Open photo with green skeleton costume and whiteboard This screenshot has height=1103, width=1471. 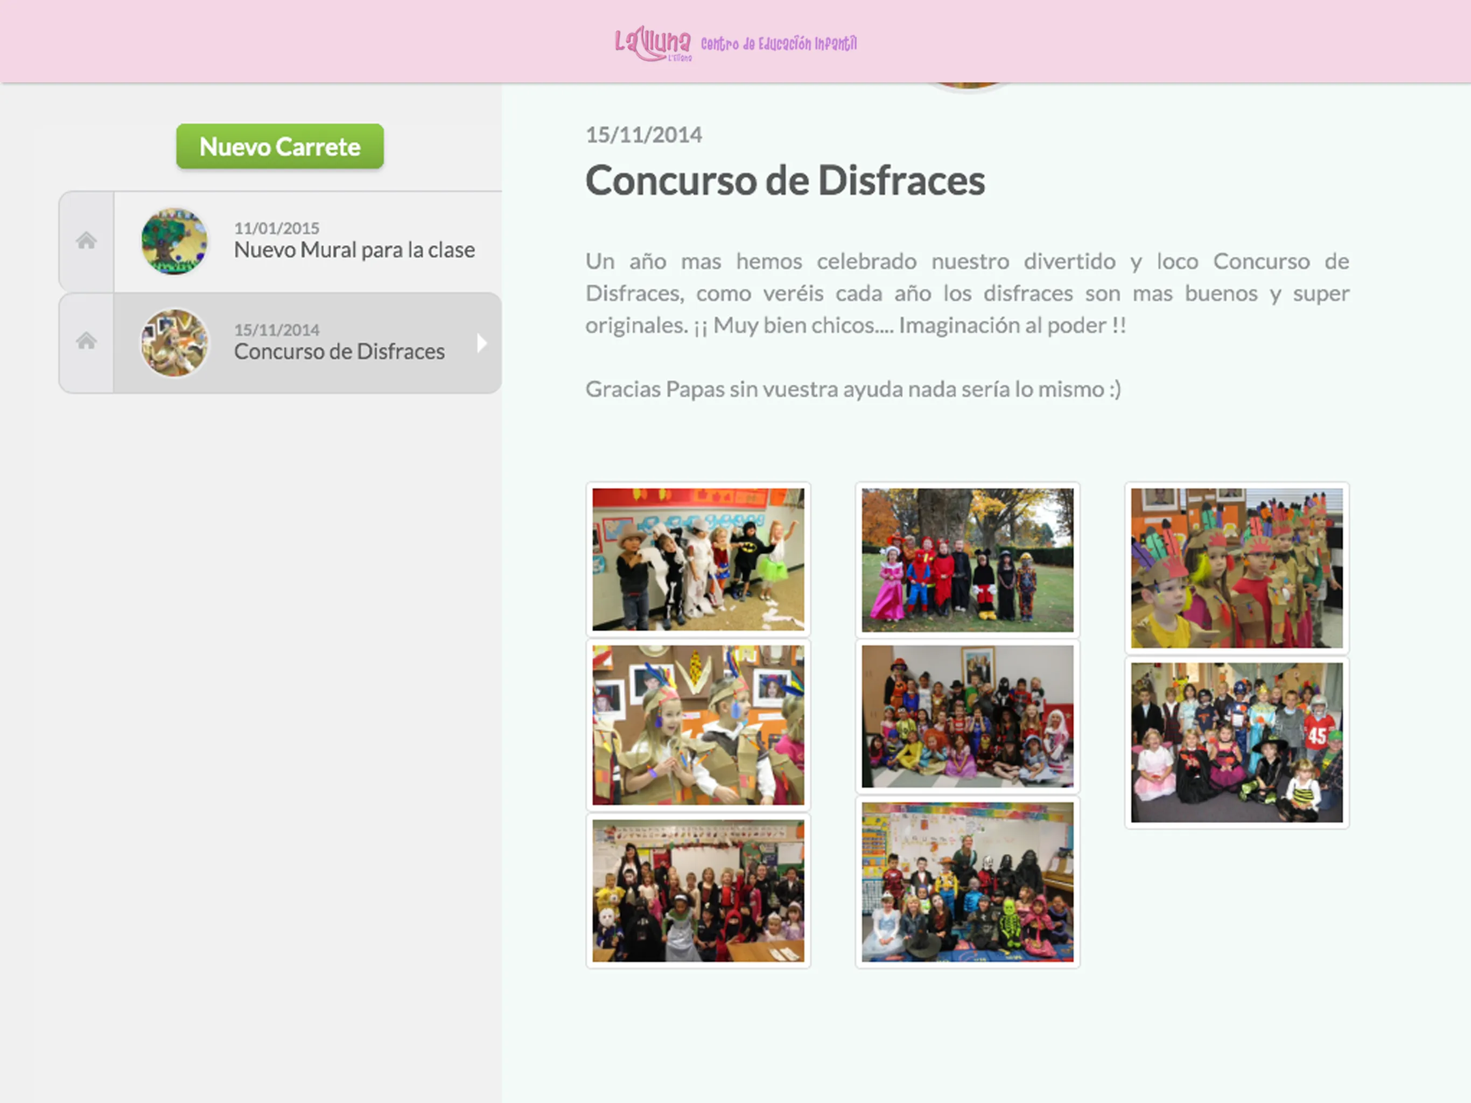tap(968, 882)
